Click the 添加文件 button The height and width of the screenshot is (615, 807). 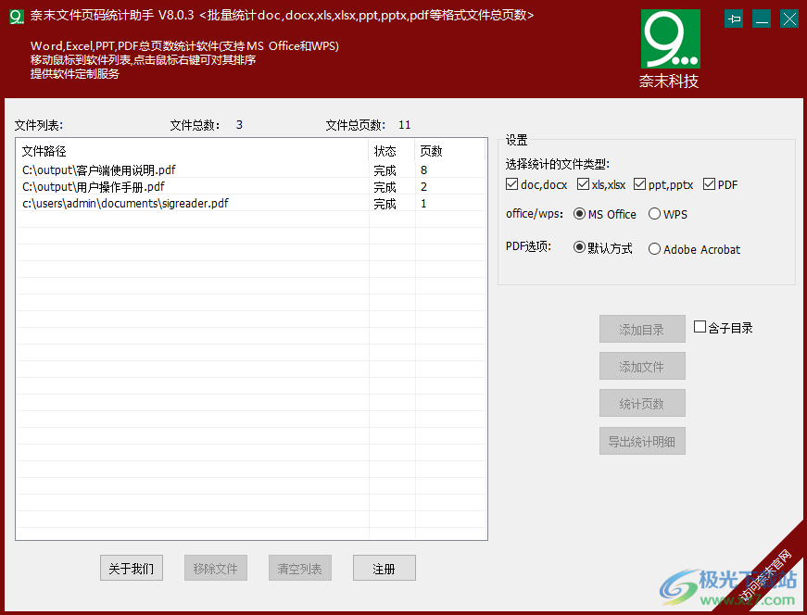click(x=642, y=366)
